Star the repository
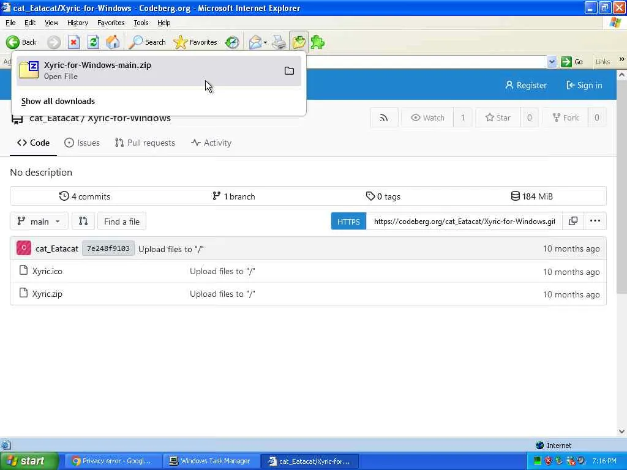 (498, 117)
